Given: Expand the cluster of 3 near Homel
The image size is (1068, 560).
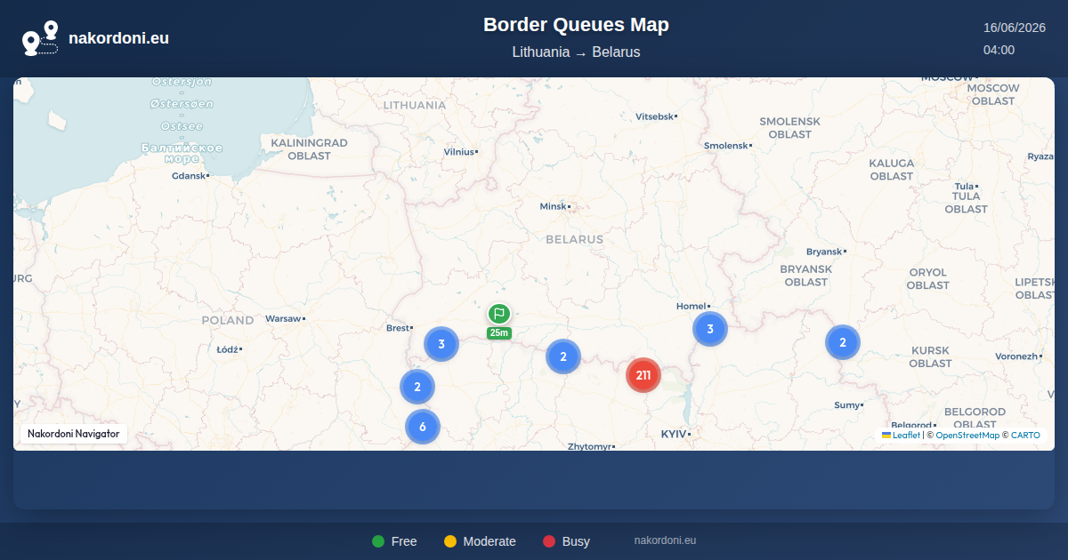Looking at the screenshot, I should tap(710, 329).
